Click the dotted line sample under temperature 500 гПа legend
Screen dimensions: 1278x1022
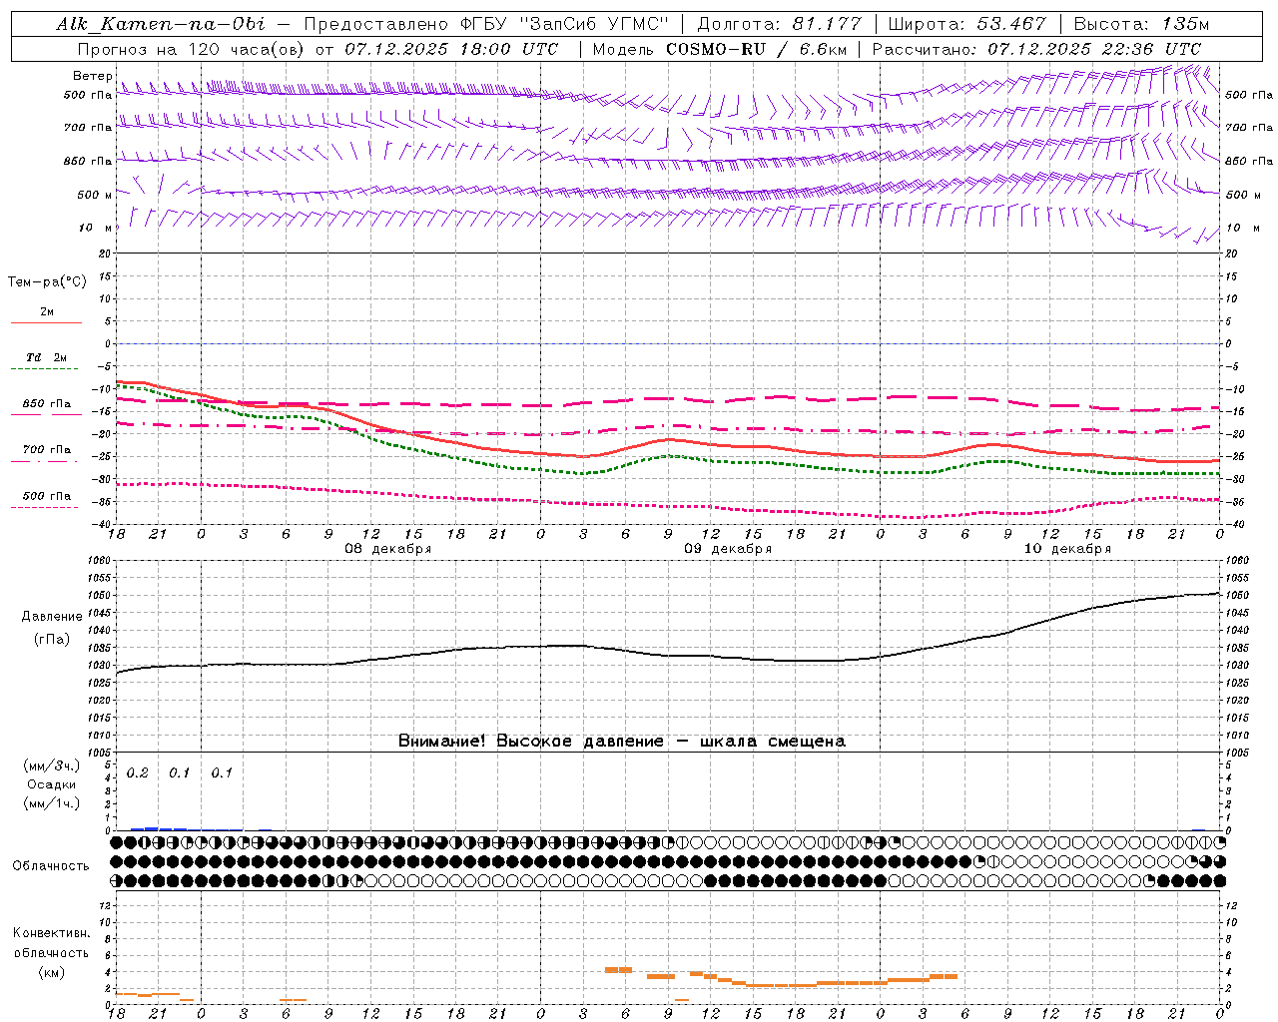tap(46, 507)
